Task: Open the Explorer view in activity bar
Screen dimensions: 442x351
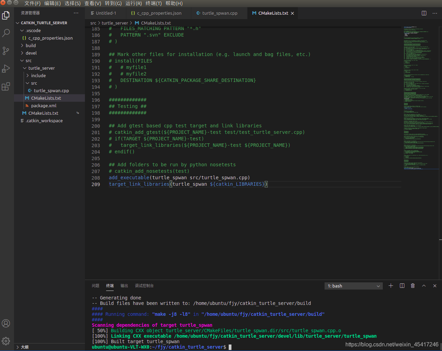Action: click(6, 15)
